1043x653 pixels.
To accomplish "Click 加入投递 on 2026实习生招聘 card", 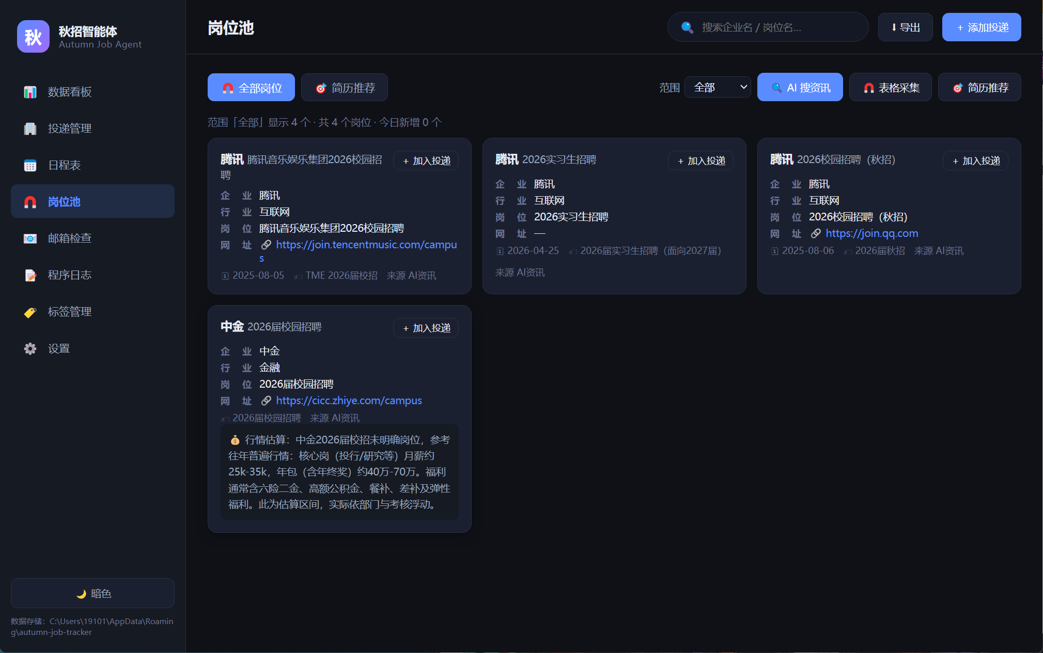I will pyautogui.click(x=700, y=161).
